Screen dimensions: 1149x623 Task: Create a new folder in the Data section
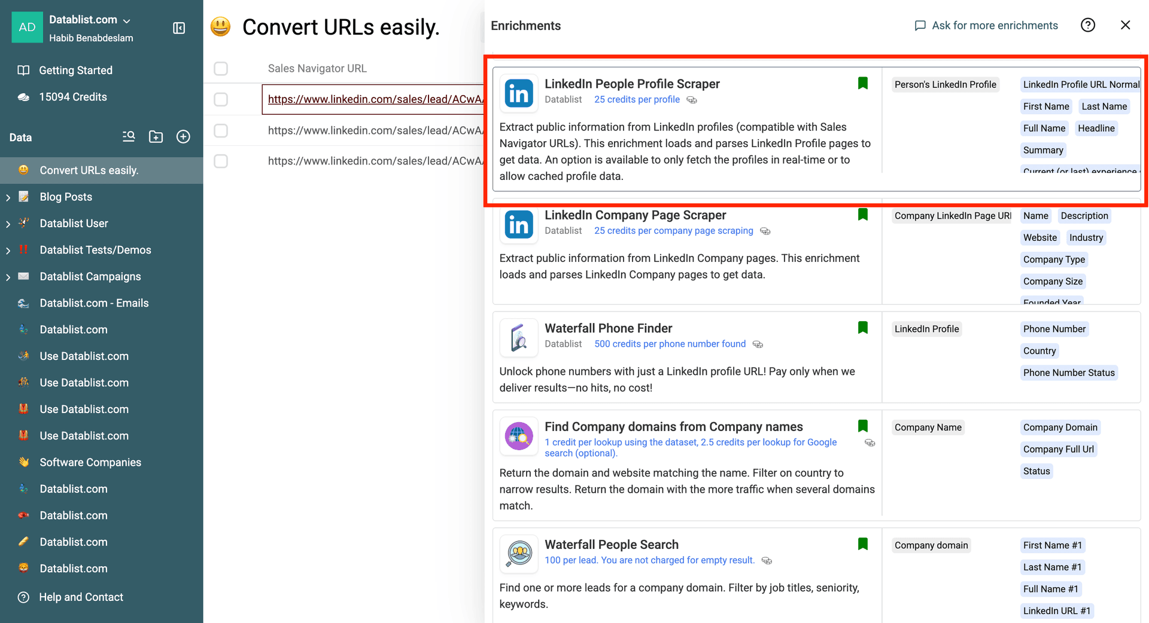(156, 136)
